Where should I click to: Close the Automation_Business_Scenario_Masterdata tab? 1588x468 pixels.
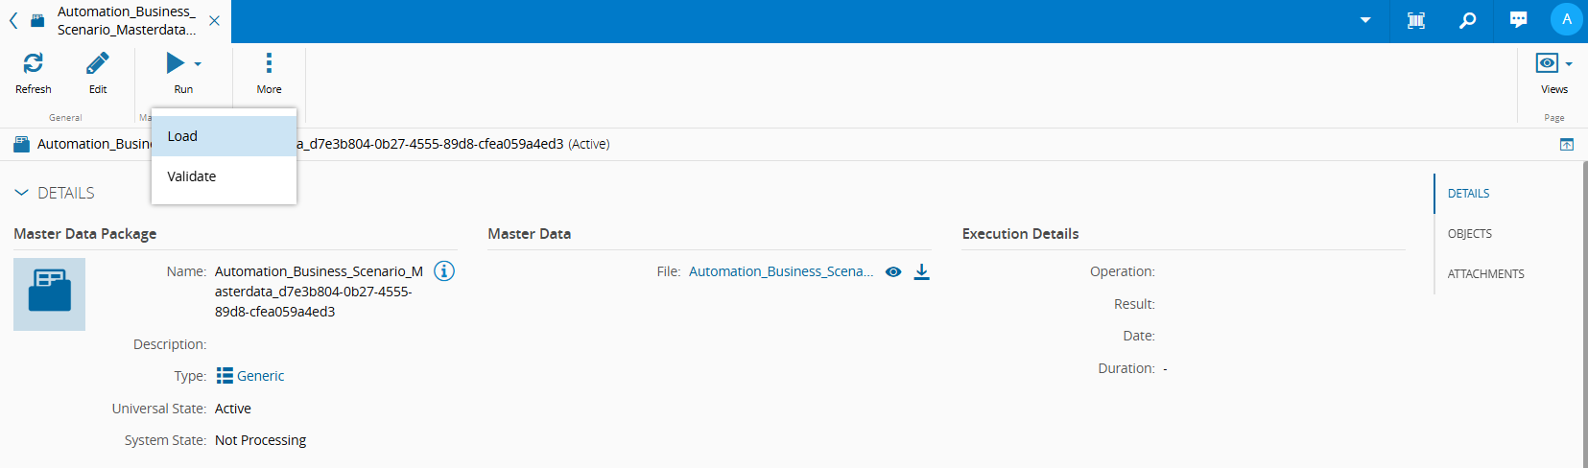tap(214, 20)
